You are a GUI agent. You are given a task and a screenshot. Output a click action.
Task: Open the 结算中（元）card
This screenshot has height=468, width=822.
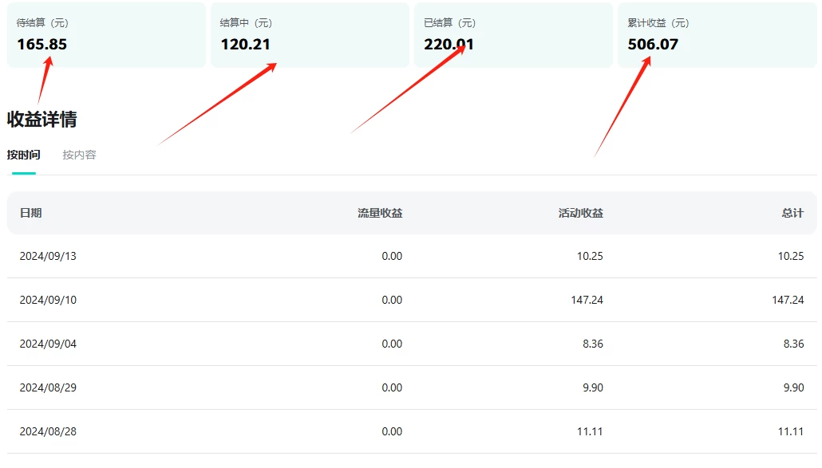(x=310, y=35)
